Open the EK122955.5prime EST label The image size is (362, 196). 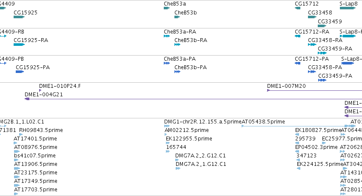(x=189, y=139)
